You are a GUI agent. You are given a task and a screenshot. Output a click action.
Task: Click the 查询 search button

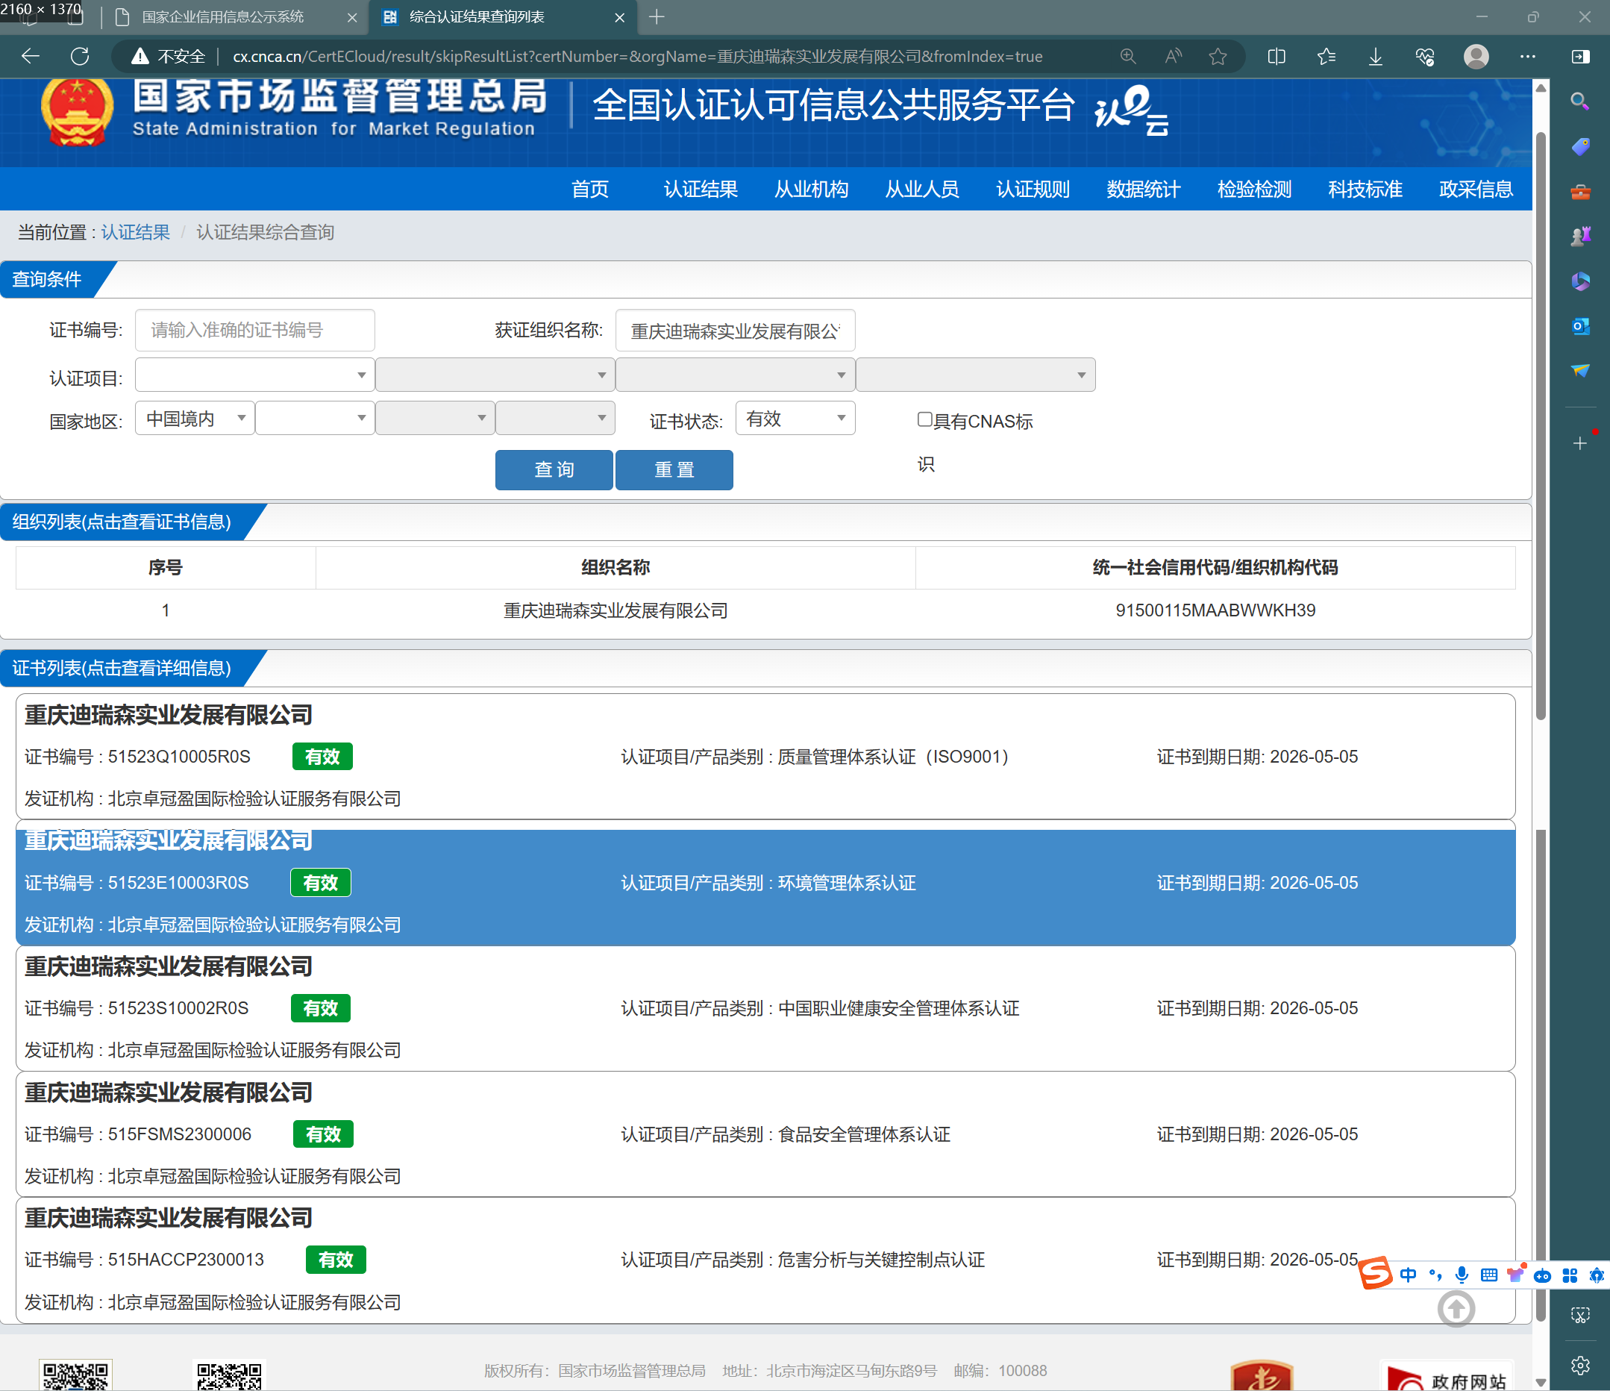point(554,469)
